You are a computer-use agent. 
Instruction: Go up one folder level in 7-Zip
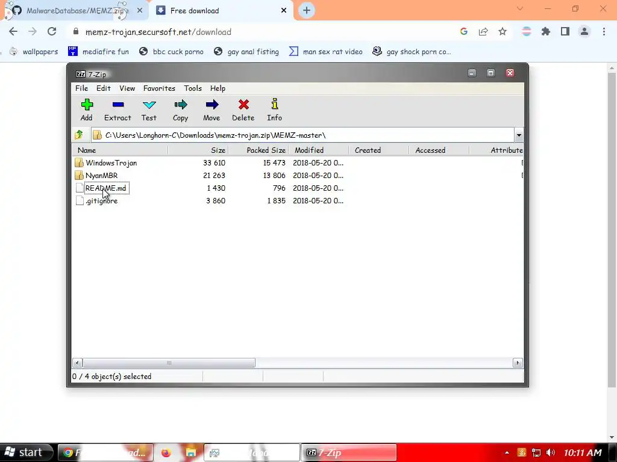coord(79,135)
